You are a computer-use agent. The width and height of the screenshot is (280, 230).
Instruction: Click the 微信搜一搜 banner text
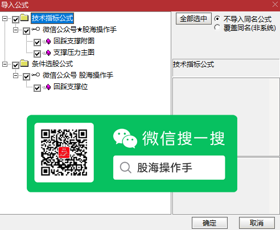click(183, 139)
